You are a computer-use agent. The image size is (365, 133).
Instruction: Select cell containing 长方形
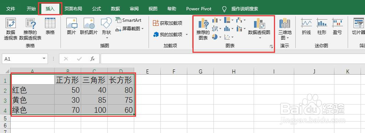121,80
